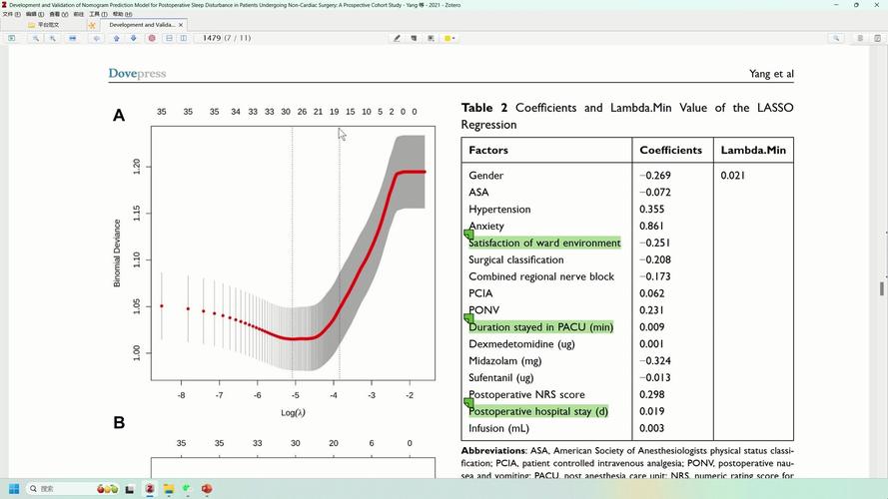
Task: Go to next page with down arrow
Action: pos(134,39)
